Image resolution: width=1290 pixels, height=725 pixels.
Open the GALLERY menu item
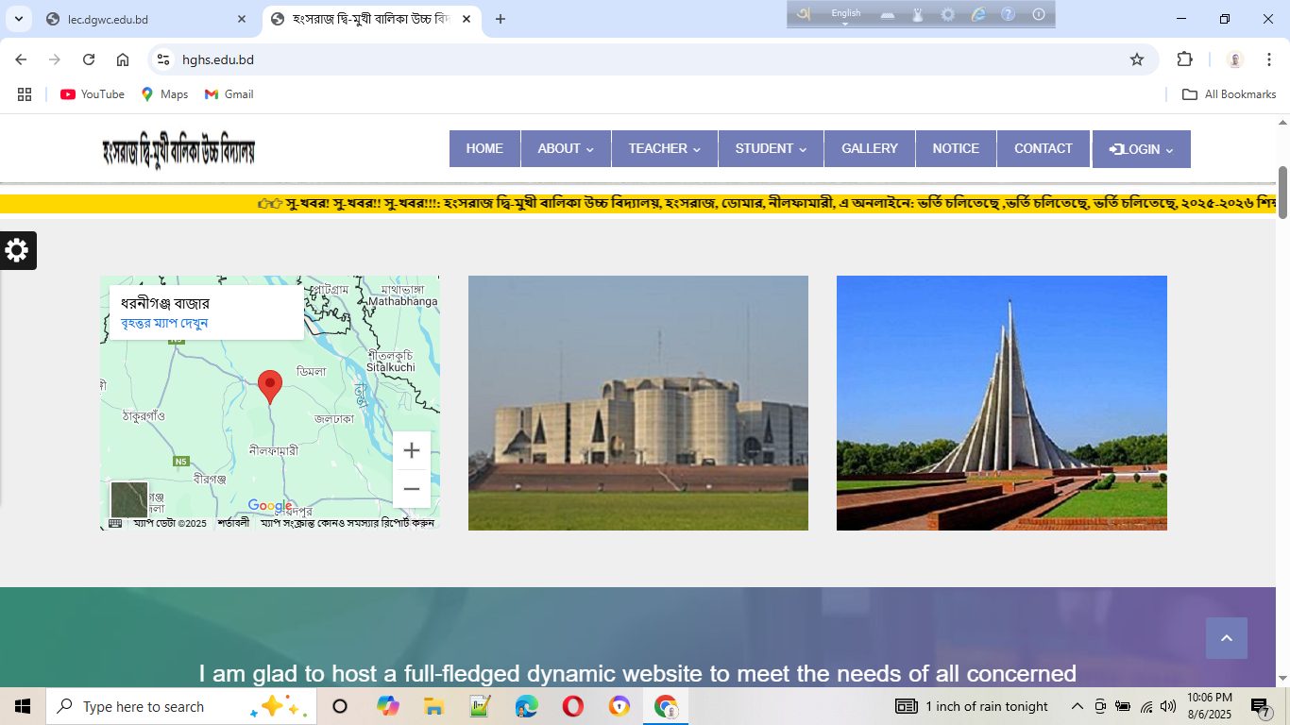click(869, 149)
